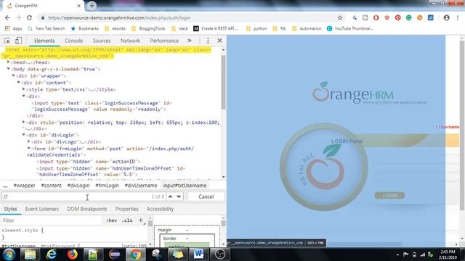Close the DevTools panel
This screenshot has width=465, height=261.
coord(219,41)
